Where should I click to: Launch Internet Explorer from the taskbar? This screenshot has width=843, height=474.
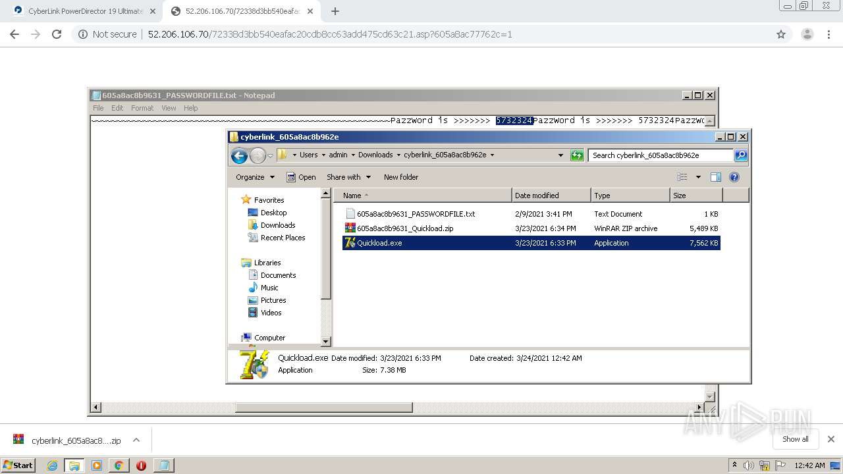pyautogui.click(x=53, y=465)
